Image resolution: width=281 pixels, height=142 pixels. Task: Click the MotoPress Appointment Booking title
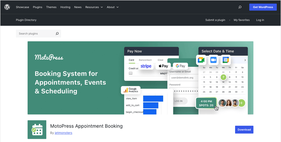coord(86,126)
